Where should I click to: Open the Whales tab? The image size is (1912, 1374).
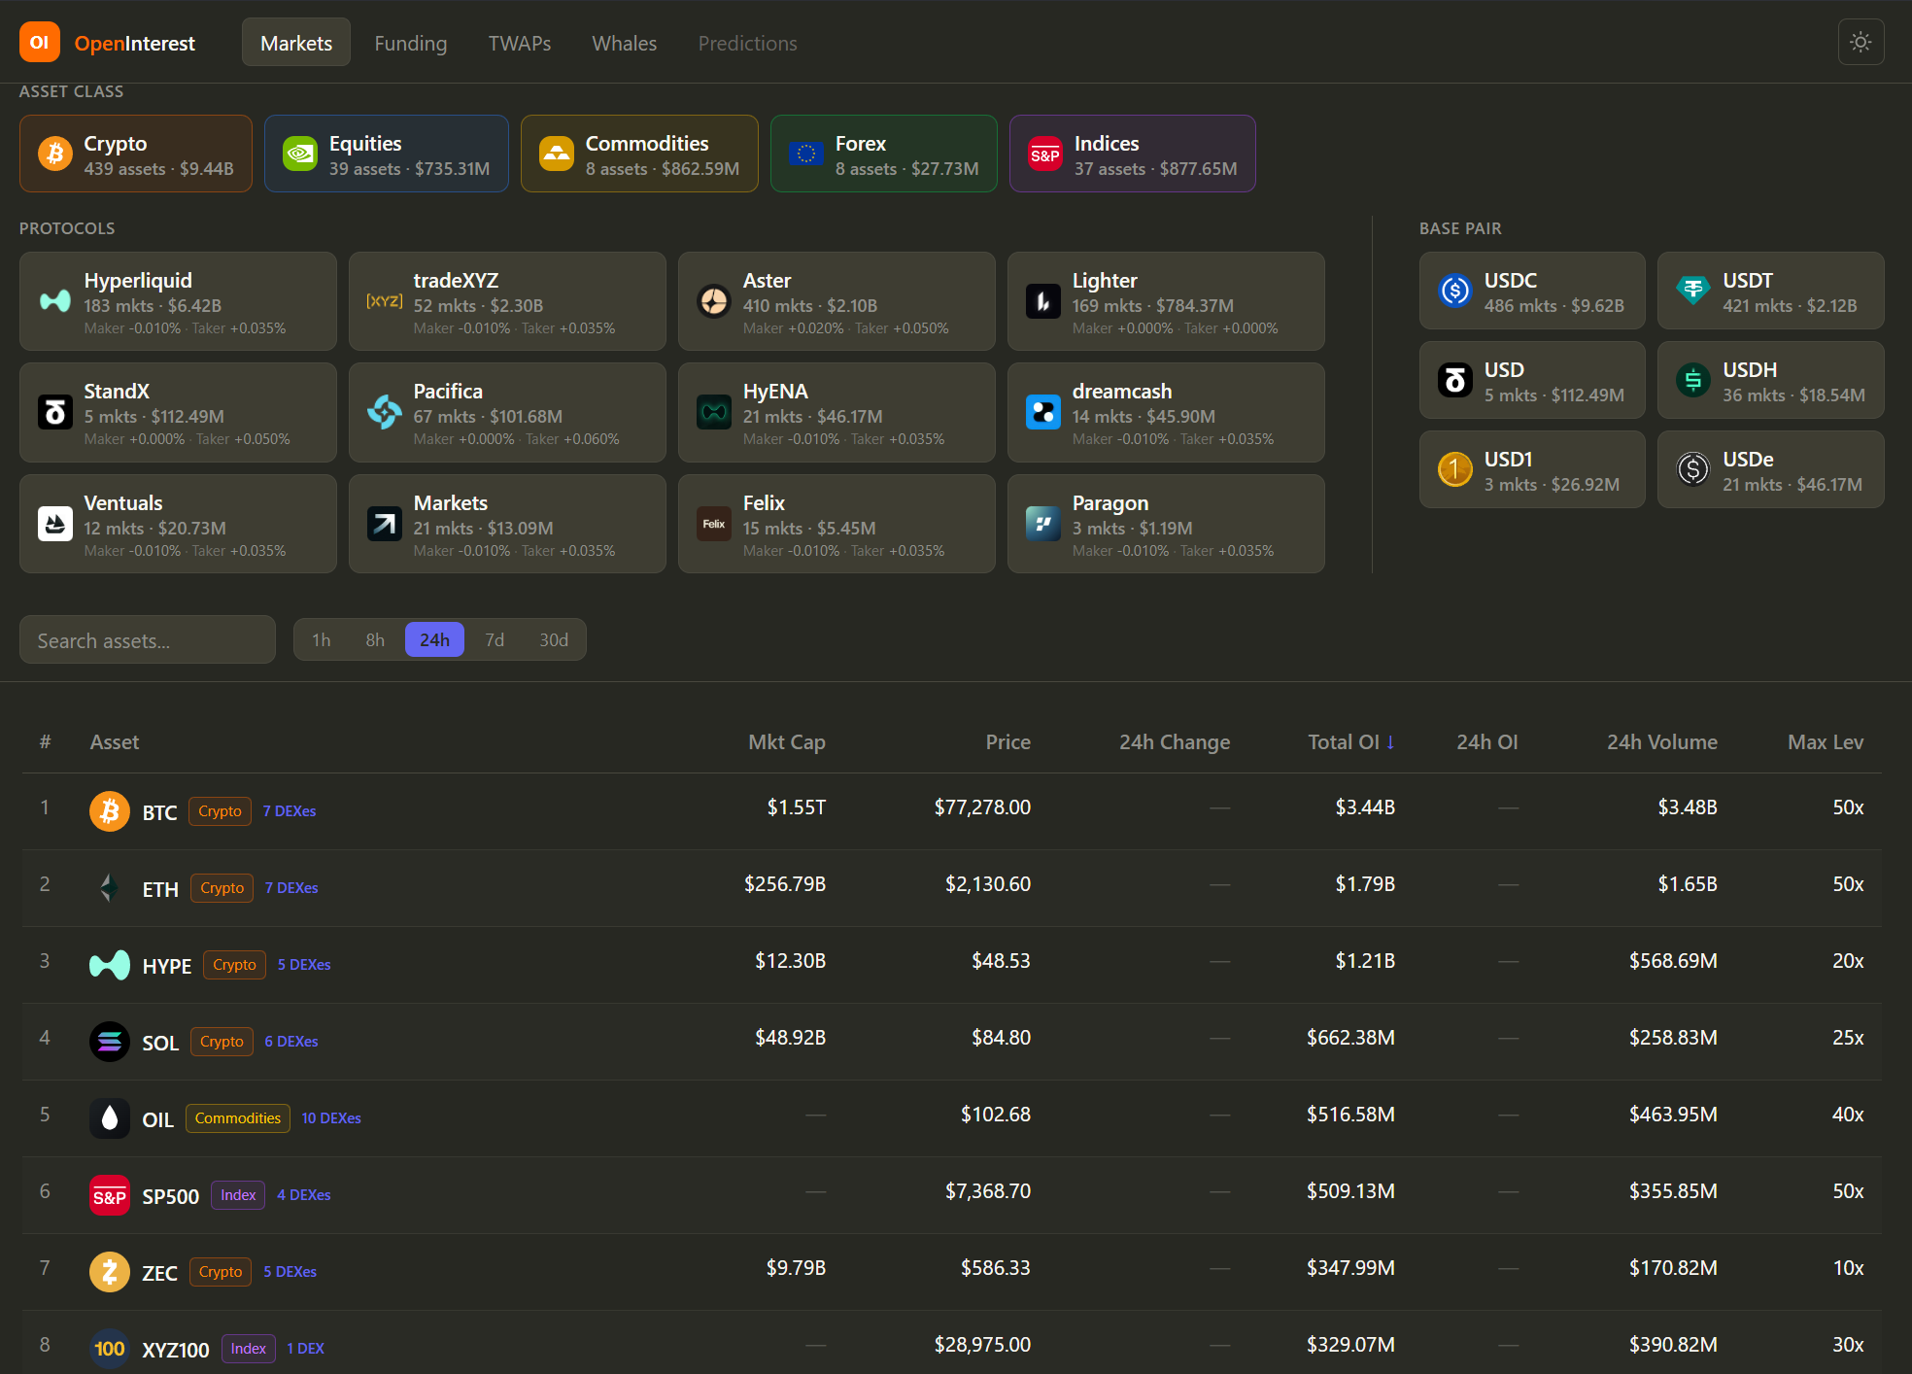click(625, 43)
